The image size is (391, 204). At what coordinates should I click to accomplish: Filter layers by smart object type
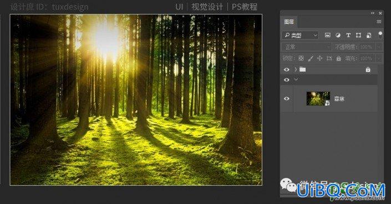click(x=369, y=35)
